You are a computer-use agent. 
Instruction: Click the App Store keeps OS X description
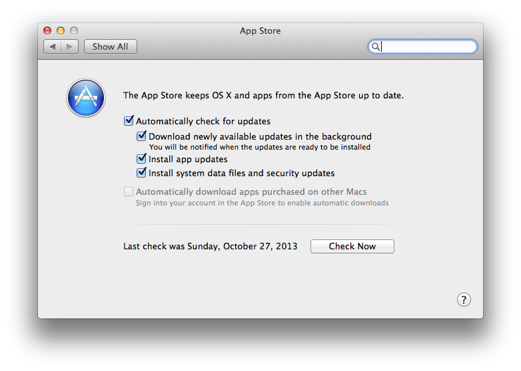[263, 96]
